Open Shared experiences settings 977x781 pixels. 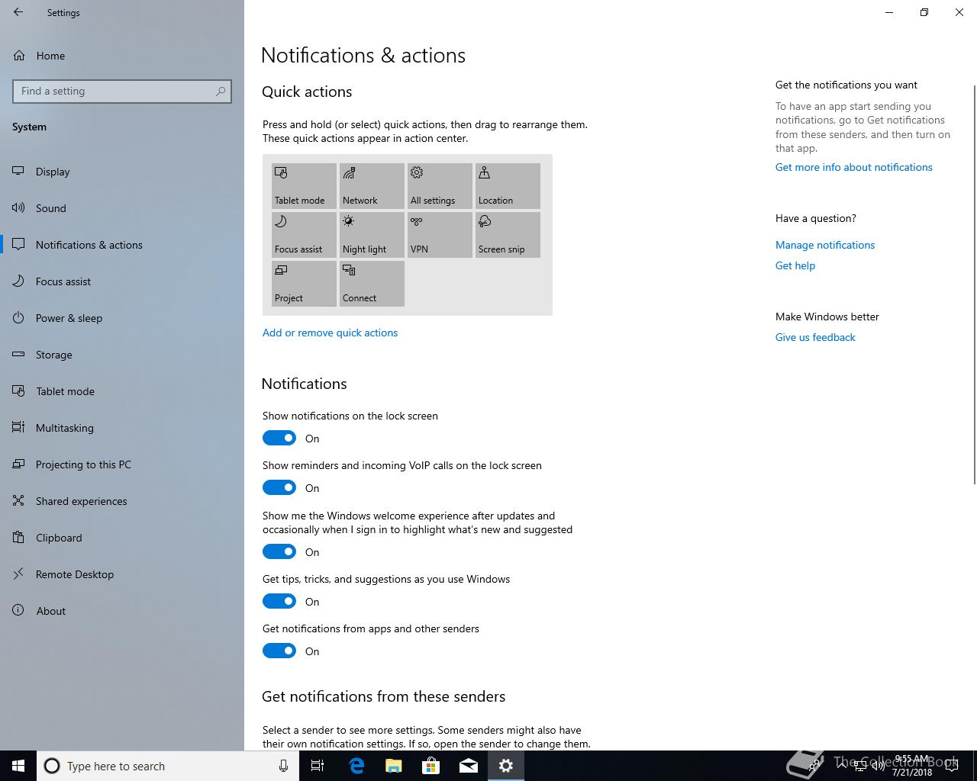122,501
